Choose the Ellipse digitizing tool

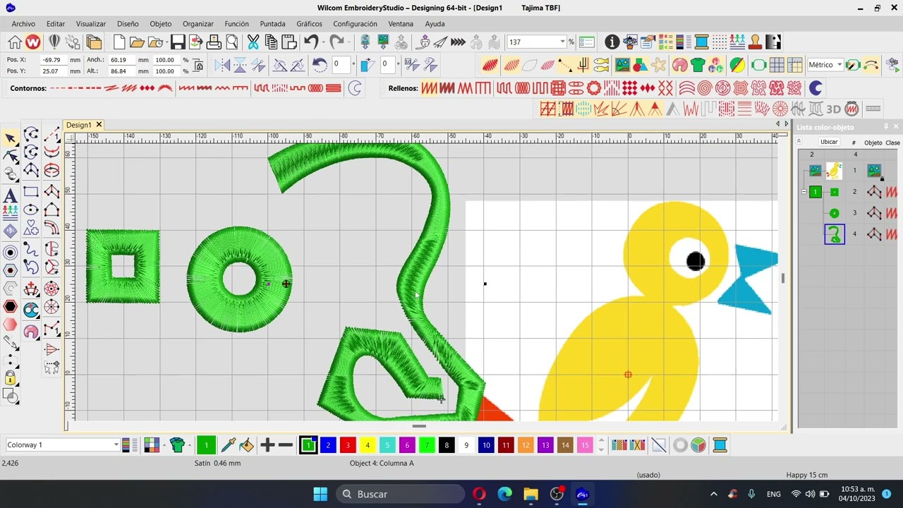[x=31, y=210]
